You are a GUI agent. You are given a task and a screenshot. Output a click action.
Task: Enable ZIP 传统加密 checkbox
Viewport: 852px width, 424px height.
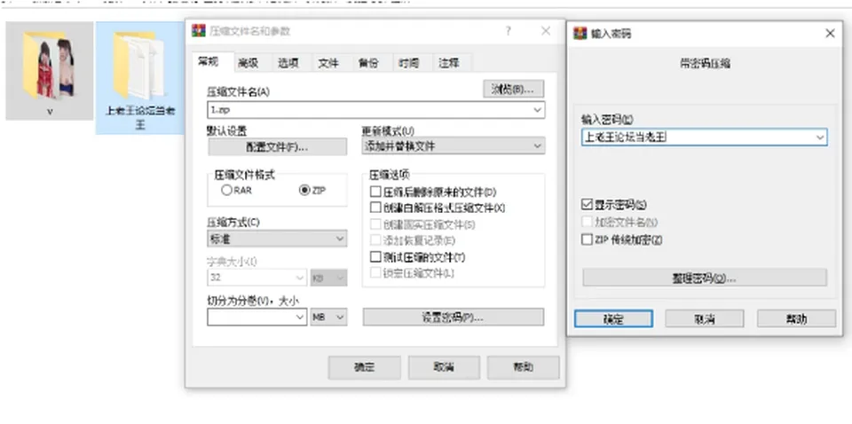coord(587,239)
